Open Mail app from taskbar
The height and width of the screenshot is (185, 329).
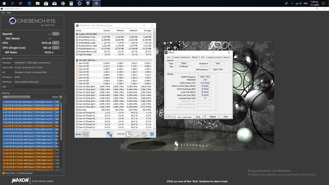54,3
